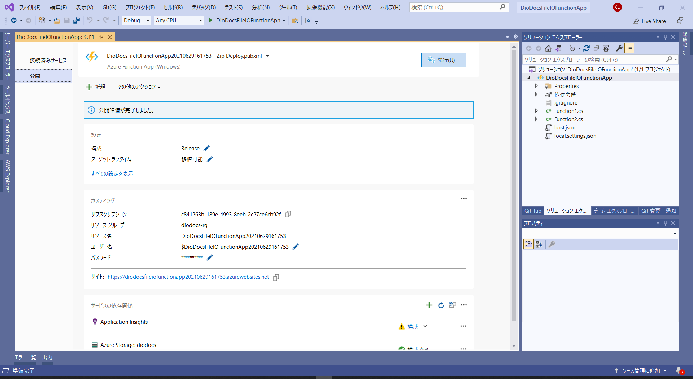This screenshot has height=379, width=693.
Task: Click the Navigate Backward arrow in the toolbar
Action: [14, 21]
